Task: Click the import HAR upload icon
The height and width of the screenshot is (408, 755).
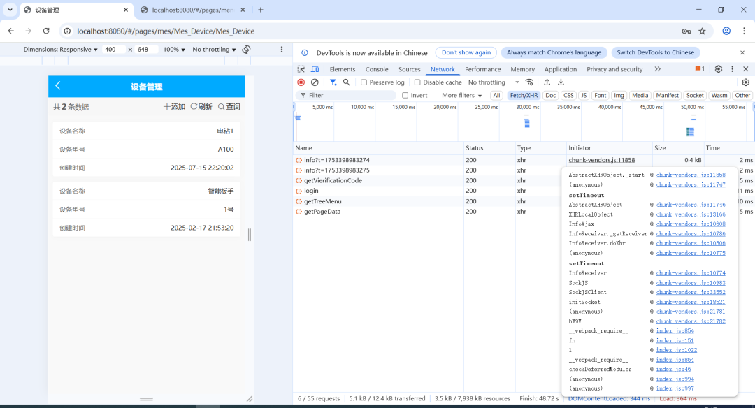Action: (547, 82)
